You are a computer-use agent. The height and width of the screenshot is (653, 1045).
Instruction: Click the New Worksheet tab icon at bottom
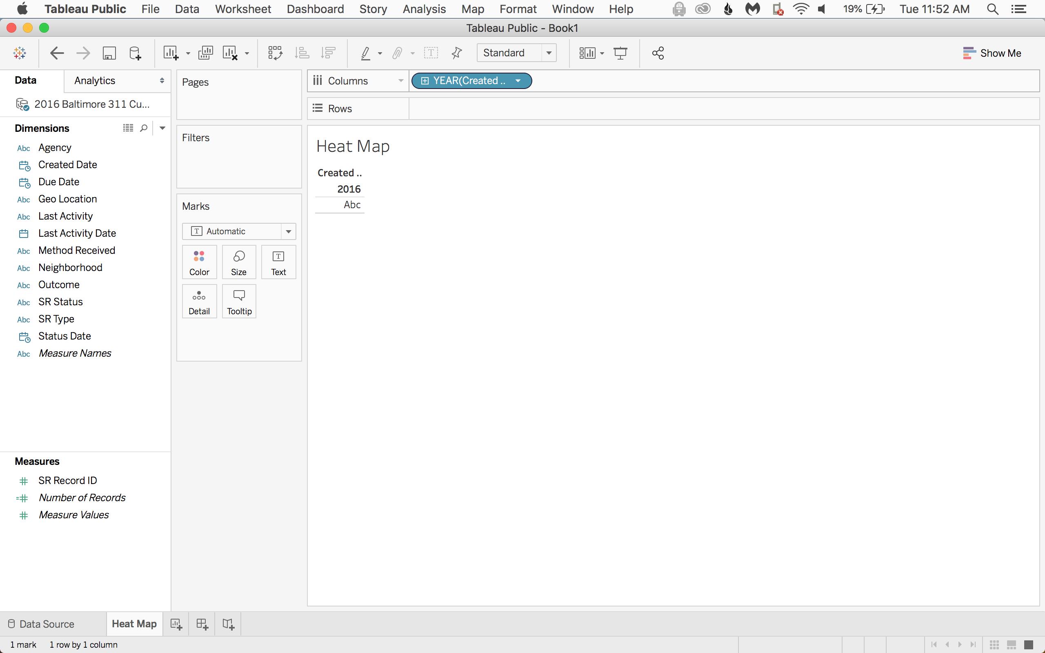176,624
